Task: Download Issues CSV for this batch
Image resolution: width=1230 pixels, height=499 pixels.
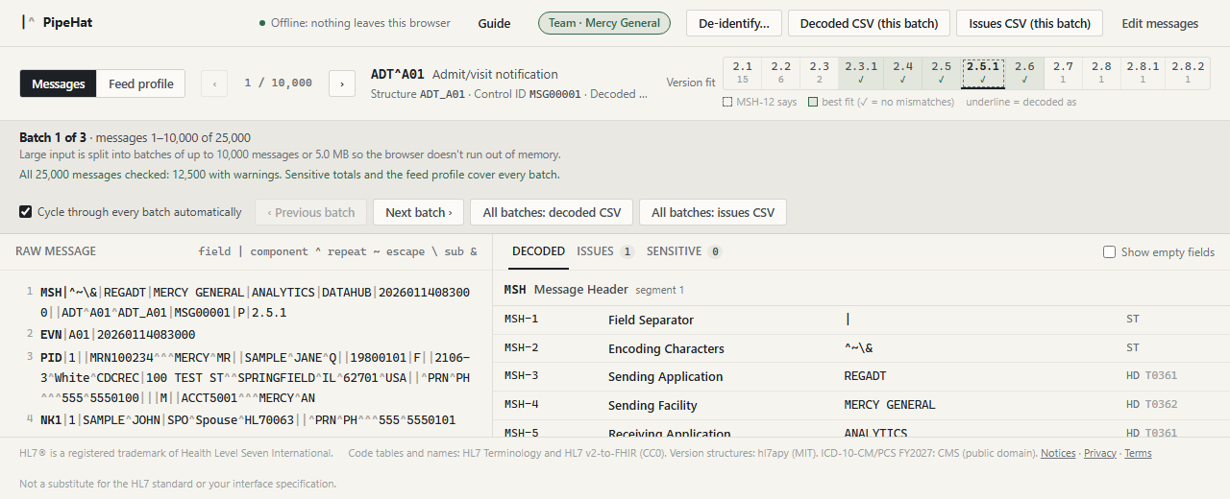Action: (x=1029, y=23)
